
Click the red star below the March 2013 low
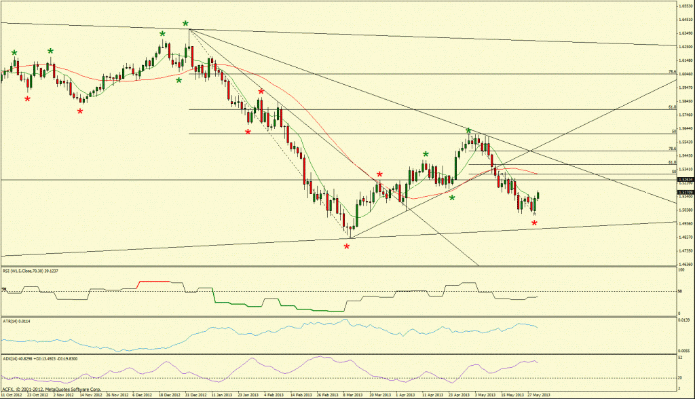point(347,246)
